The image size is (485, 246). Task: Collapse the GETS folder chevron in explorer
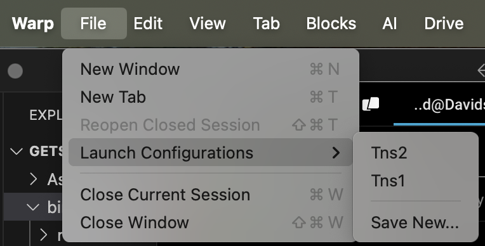pyautogui.click(x=17, y=152)
